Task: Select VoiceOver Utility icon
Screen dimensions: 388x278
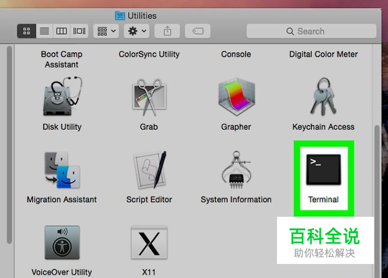Action: coord(62,243)
